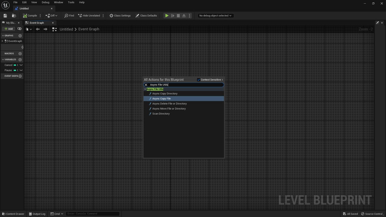The height and width of the screenshot is (217, 386).
Task: Click the Add button in My Blueprint
Action: (9, 29)
